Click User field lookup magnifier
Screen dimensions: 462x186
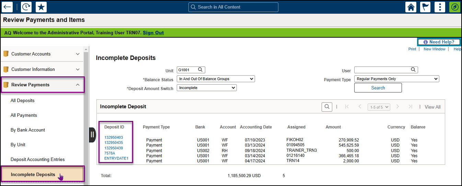tap(414, 70)
